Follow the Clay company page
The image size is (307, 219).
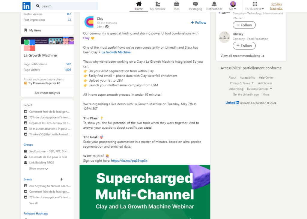[198, 22]
